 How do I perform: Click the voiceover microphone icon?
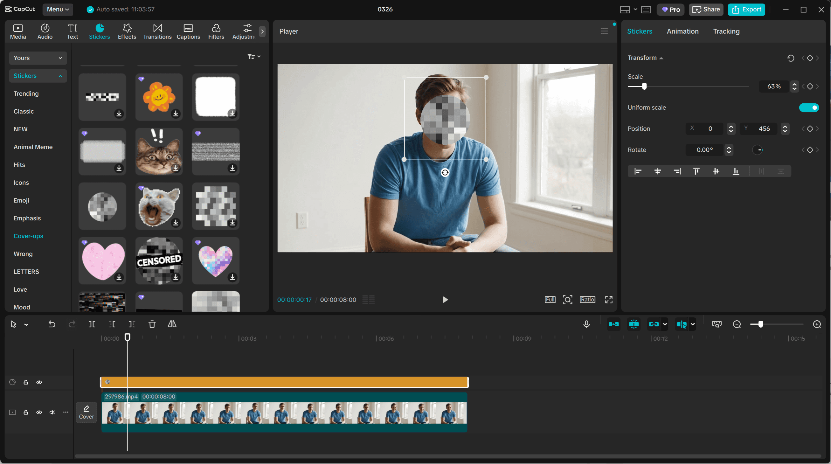tap(586, 324)
